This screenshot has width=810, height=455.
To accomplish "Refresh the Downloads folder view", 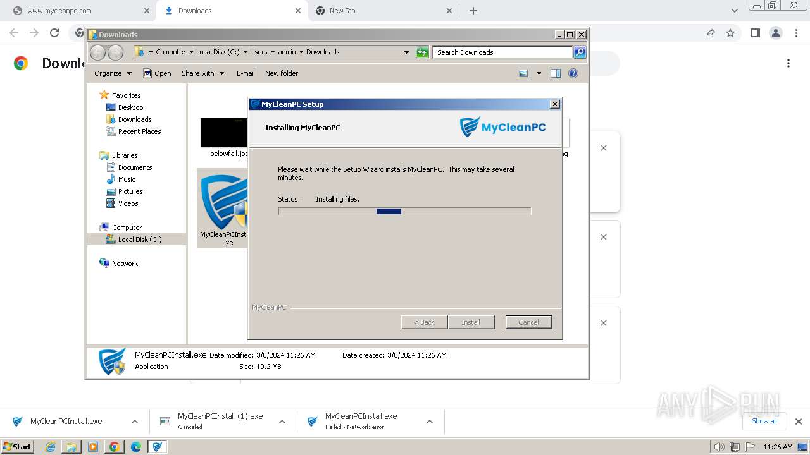I will (x=422, y=52).
